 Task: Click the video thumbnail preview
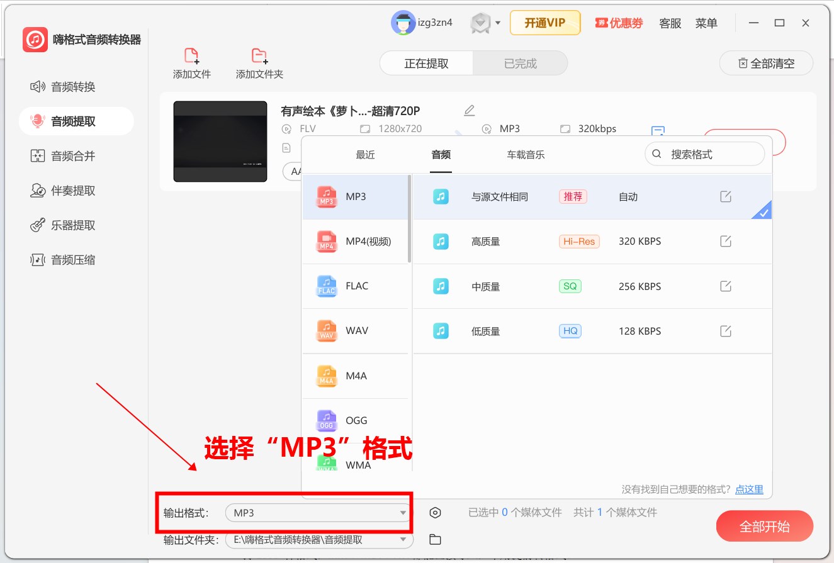click(x=220, y=142)
